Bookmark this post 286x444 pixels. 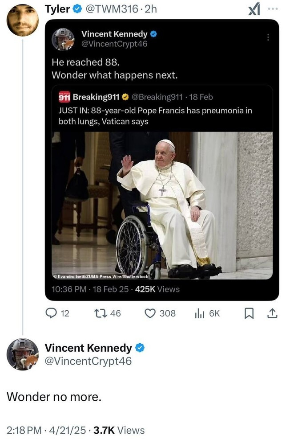point(249,313)
